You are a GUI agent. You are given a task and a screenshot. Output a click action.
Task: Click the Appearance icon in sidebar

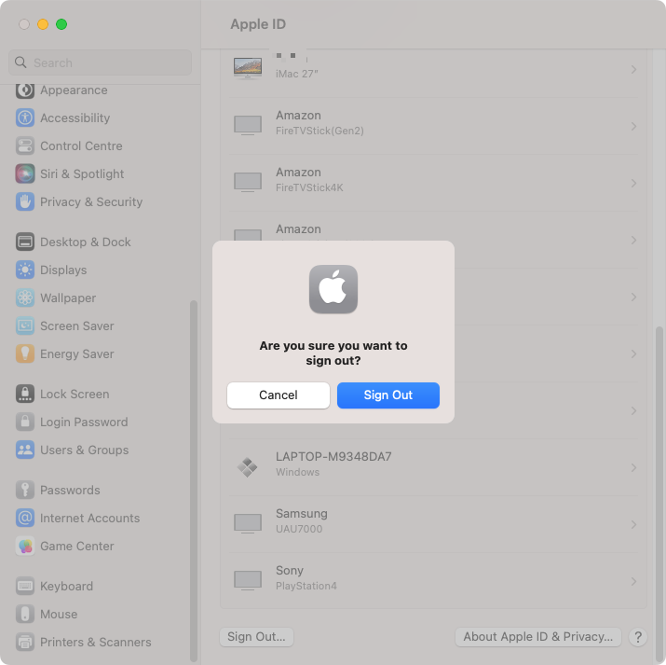pos(25,90)
